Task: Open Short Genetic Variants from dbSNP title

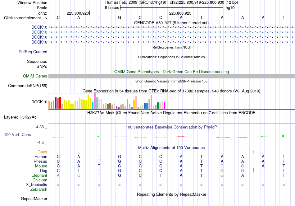Action: [171, 81]
